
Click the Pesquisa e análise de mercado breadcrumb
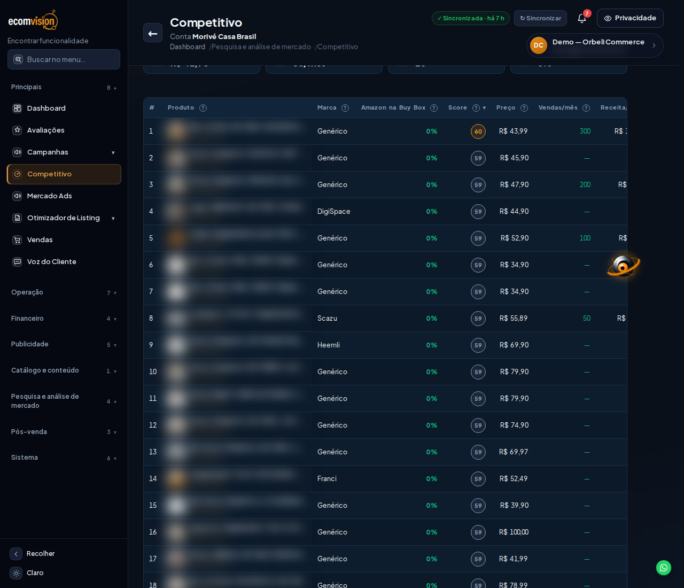click(261, 47)
